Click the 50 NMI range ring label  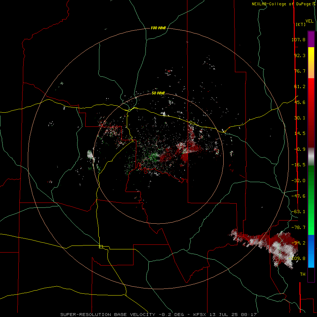click(x=158, y=93)
